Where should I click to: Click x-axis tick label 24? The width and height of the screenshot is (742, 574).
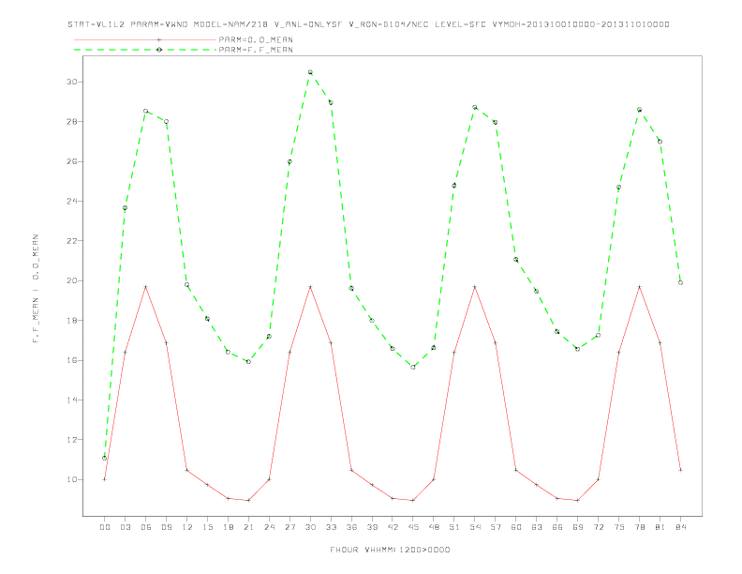[x=269, y=527]
